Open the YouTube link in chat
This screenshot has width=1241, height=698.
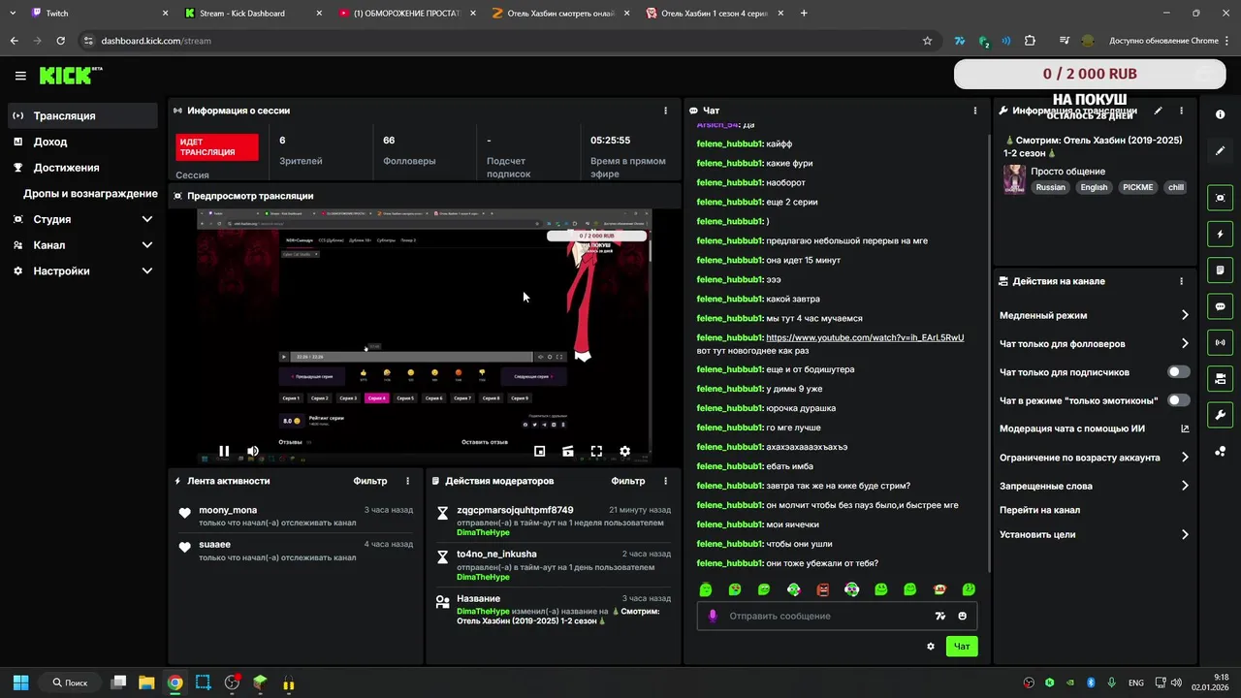[865, 337]
